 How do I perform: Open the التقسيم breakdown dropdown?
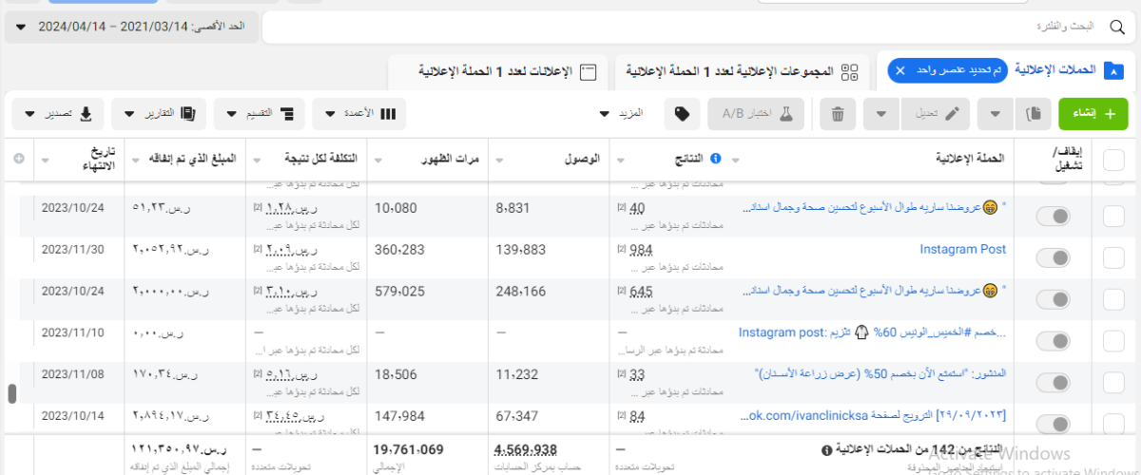coord(260,114)
